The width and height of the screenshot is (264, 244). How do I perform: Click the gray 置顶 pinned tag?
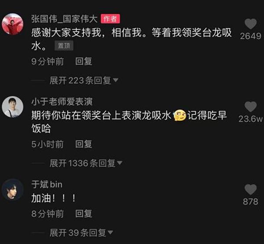click(64, 46)
